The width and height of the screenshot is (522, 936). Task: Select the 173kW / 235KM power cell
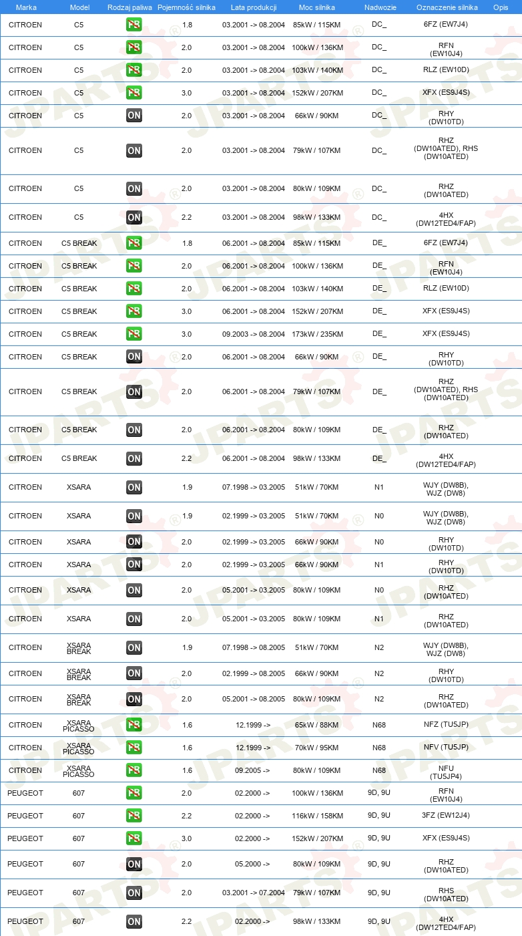pos(317,334)
